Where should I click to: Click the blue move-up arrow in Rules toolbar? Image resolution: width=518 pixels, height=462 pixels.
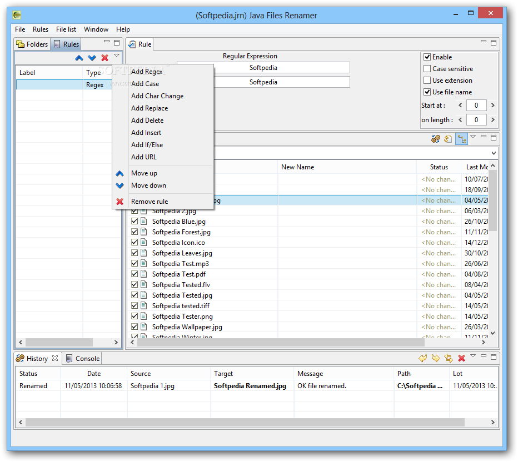click(x=79, y=58)
